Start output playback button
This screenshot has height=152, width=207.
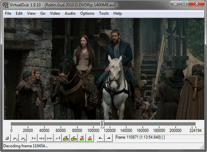(x=23, y=138)
